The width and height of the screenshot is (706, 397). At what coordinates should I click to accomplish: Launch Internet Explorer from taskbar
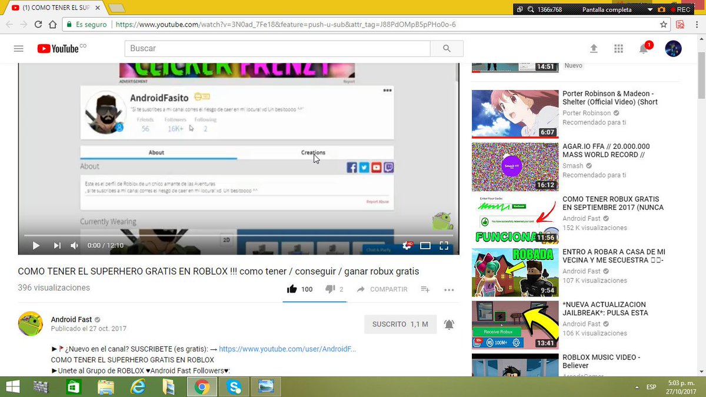tap(138, 387)
